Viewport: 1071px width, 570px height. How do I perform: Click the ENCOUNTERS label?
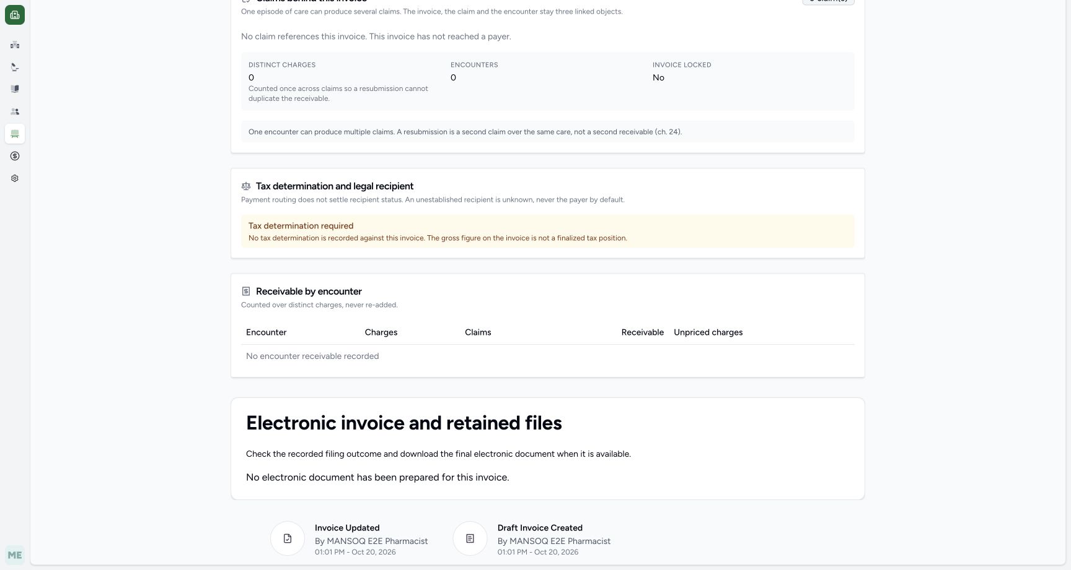coord(474,65)
